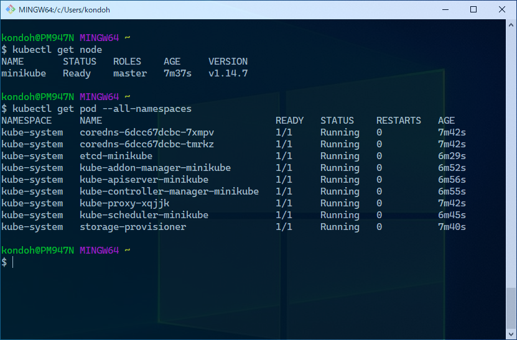Click the node name 'minikube' in node table
This screenshot has width=517, height=340.
[24, 73]
